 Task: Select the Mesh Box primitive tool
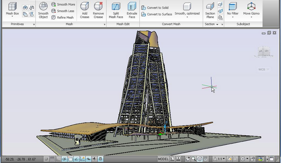tap(12, 9)
